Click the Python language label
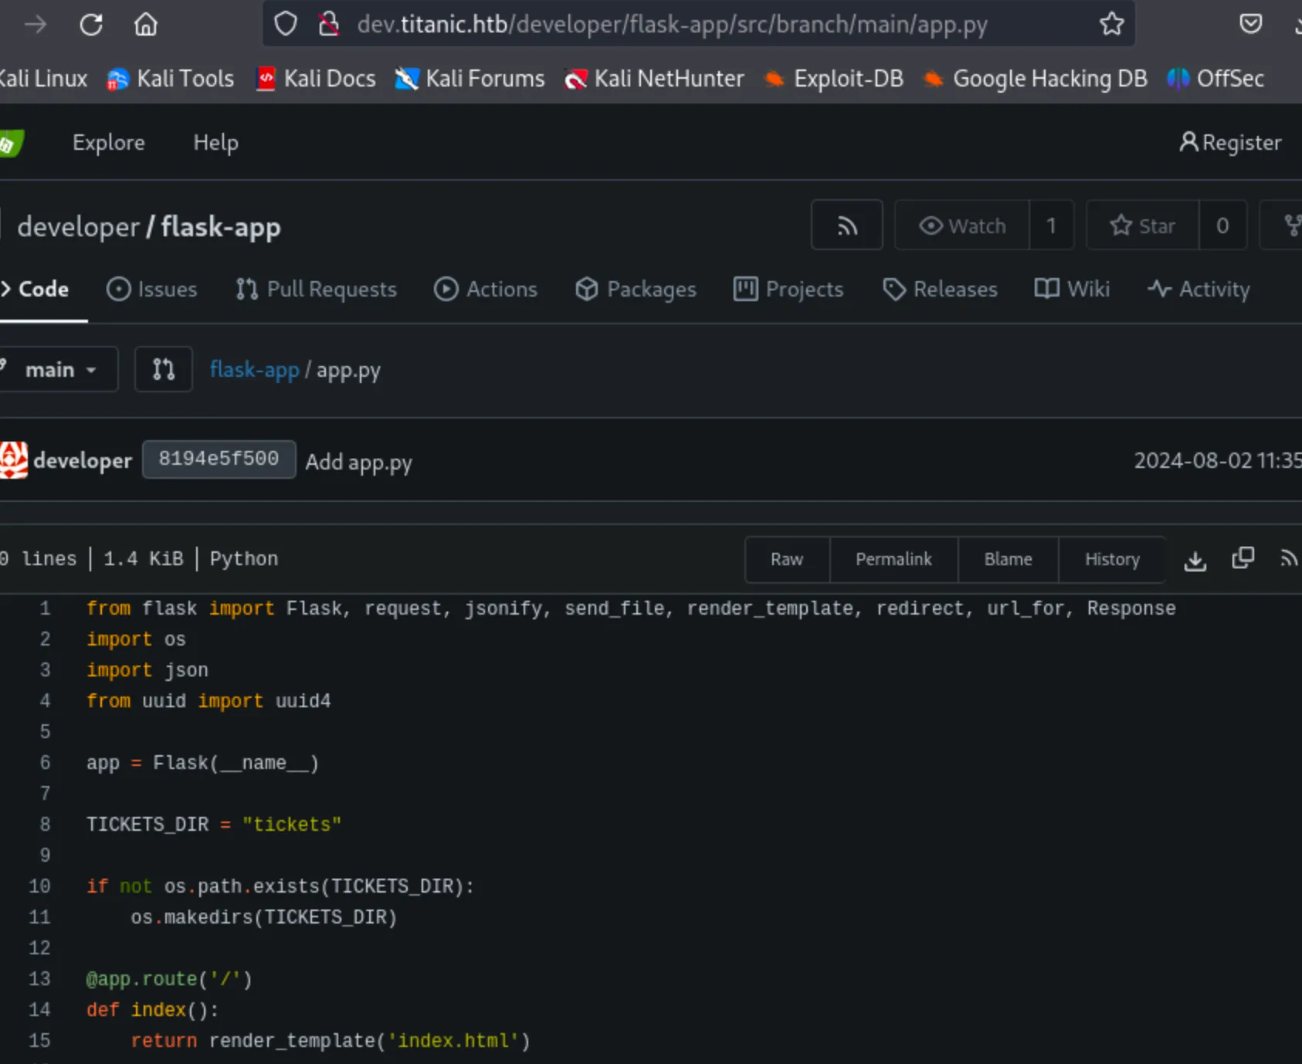1302x1064 pixels. (244, 559)
